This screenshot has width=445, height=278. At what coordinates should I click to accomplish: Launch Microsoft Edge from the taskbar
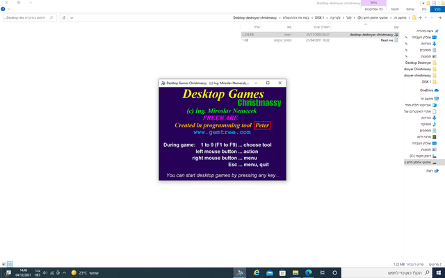309,272
